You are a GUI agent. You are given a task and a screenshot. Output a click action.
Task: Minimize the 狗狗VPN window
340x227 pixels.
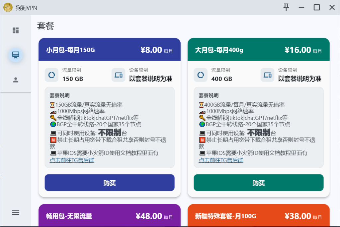(x=301, y=7)
